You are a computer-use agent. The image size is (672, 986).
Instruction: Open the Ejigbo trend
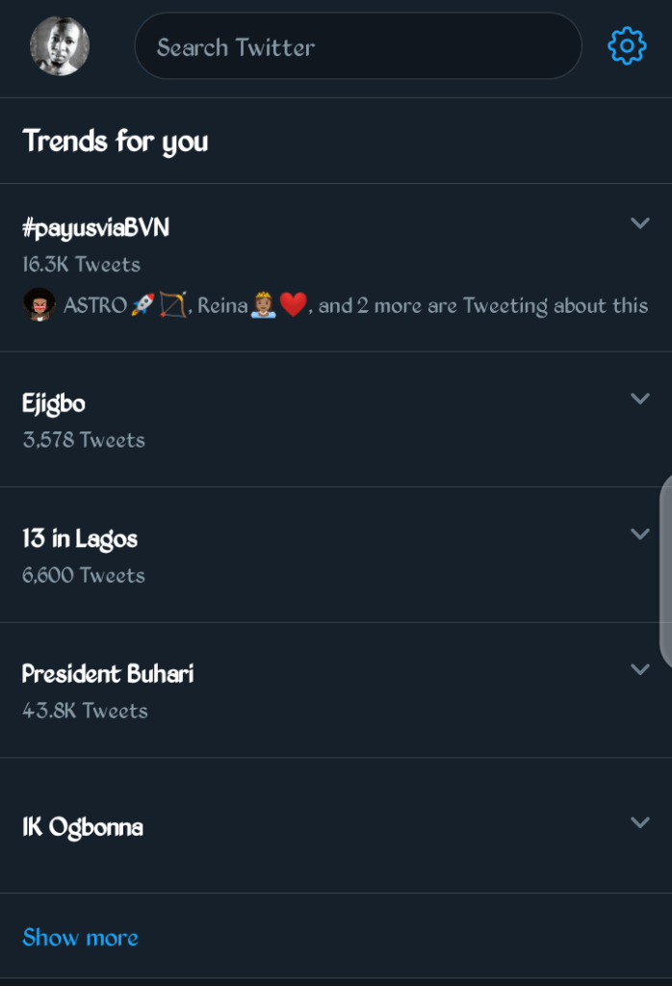pyautogui.click(x=54, y=403)
